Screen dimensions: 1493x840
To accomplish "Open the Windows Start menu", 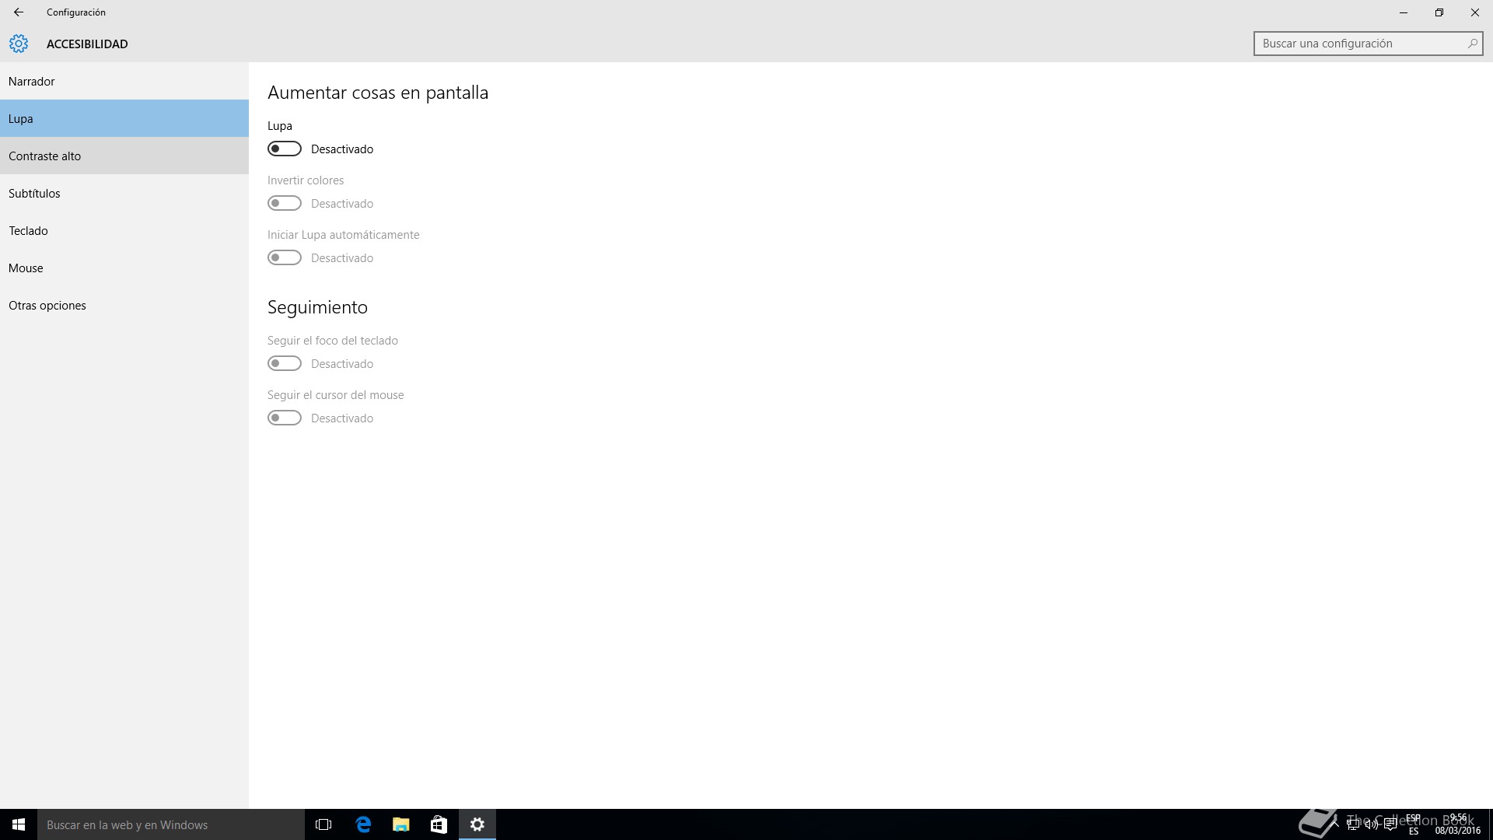I will (19, 824).
